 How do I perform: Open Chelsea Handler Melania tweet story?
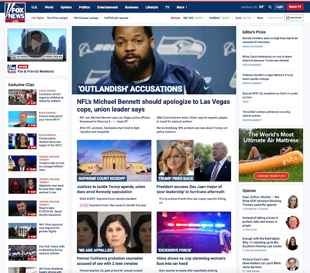[x=268, y=77]
